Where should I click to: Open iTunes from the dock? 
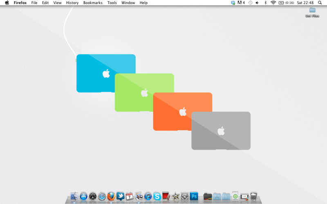pyautogui.click(x=148, y=196)
